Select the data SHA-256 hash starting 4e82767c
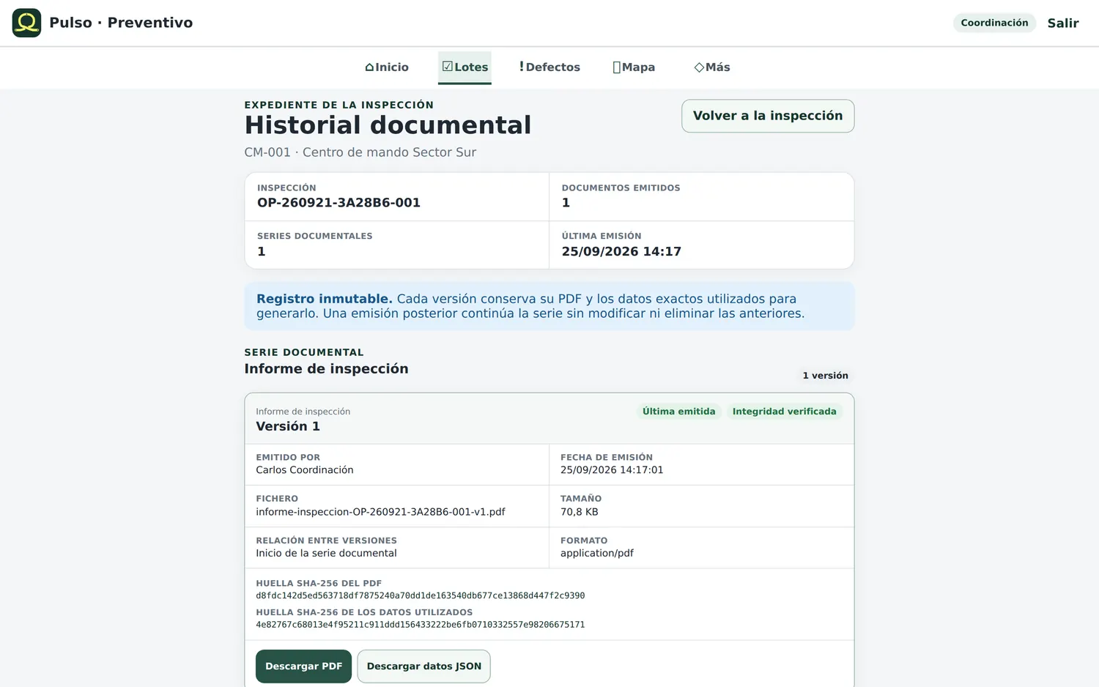Image resolution: width=1099 pixels, height=687 pixels. pyautogui.click(x=421, y=625)
